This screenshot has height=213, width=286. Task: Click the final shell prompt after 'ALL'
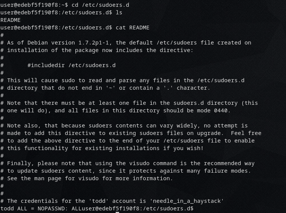coord(136,208)
